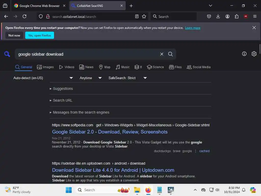261x196 pixels.
Task: Click the site security padlock icon
Action: pyautogui.click(x=48, y=17)
